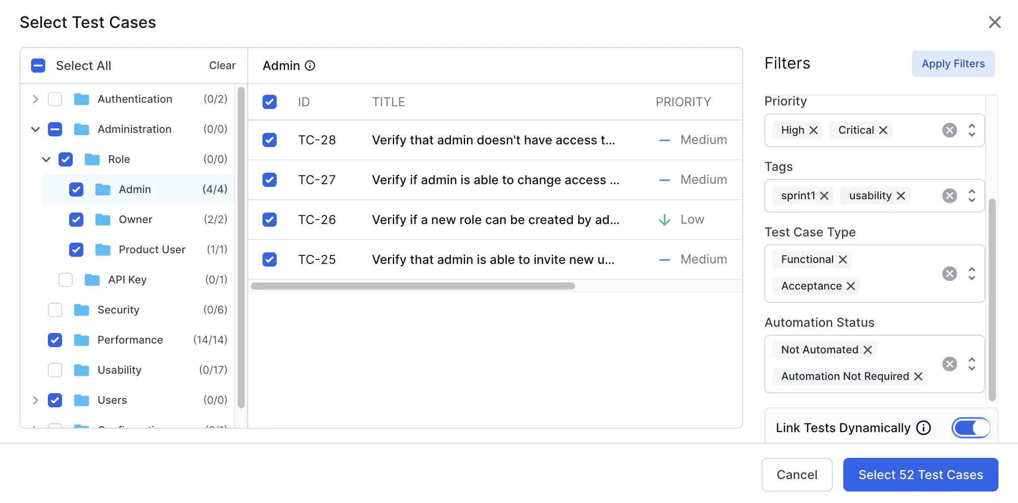Click the test case table horizontal scrollbar
This screenshot has width=1018, height=503.
[413, 286]
